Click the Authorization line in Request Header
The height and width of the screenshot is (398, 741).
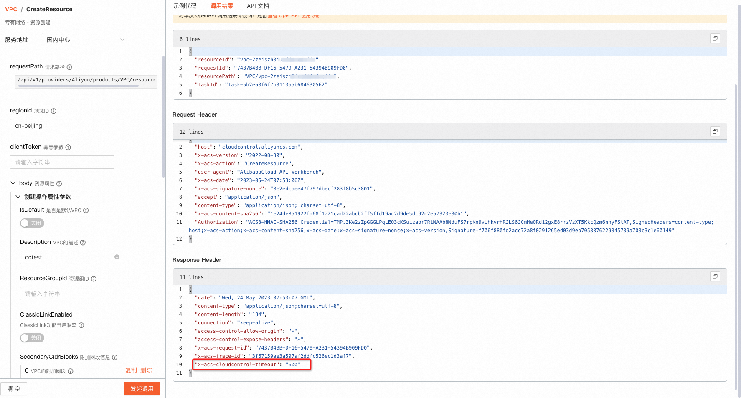pos(451,226)
